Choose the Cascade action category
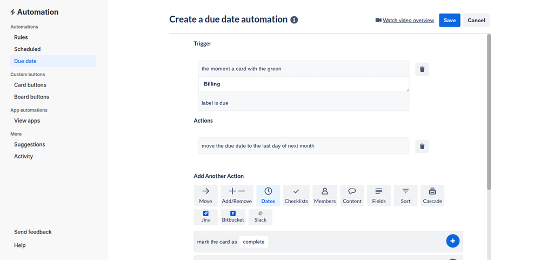The height and width of the screenshot is (260, 540). [x=432, y=196]
